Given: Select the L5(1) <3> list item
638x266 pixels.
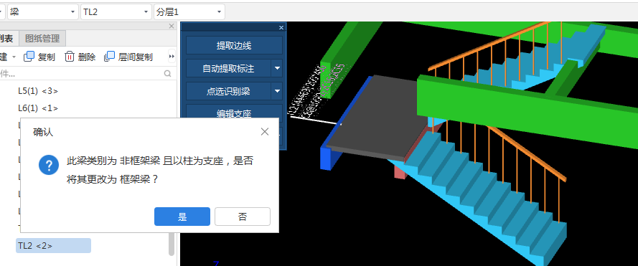Looking at the screenshot, I should click(38, 91).
